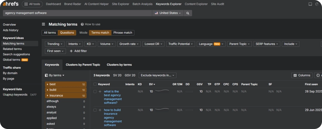Click the keyword search input field
Screen dimensions: 322x129
click(x=77, y=13)
